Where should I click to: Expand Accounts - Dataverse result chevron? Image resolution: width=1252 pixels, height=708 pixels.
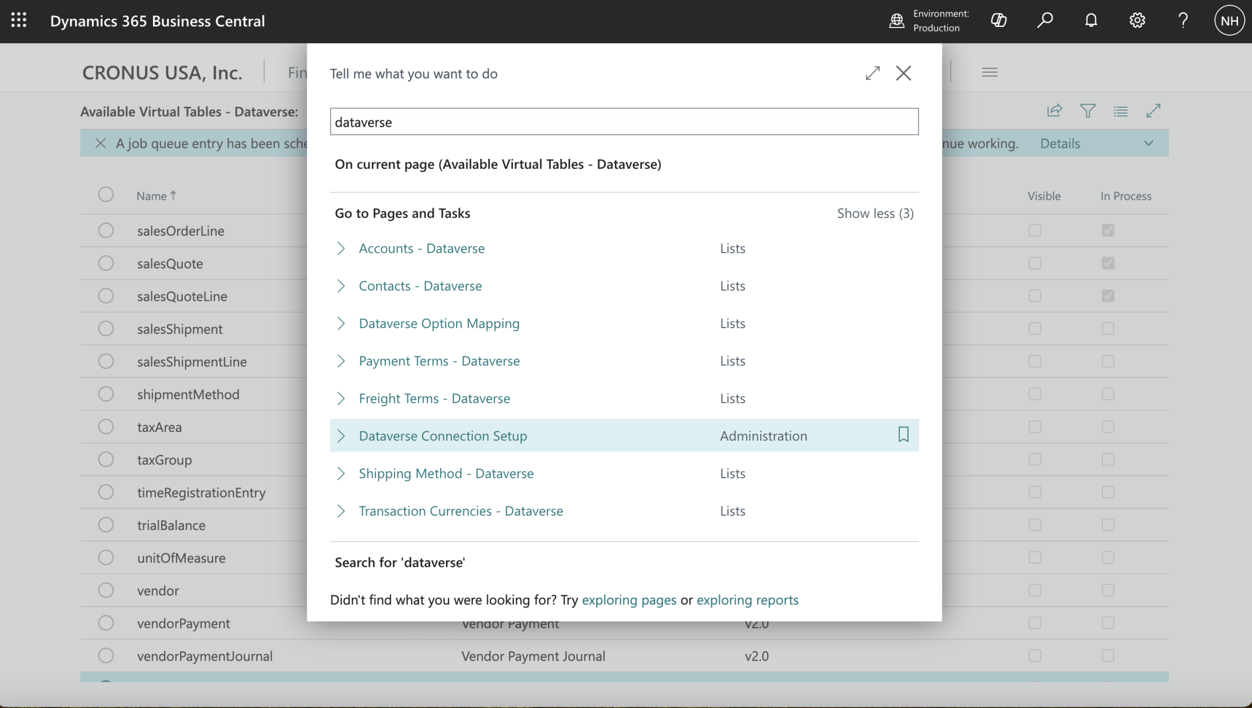point(341,249)
